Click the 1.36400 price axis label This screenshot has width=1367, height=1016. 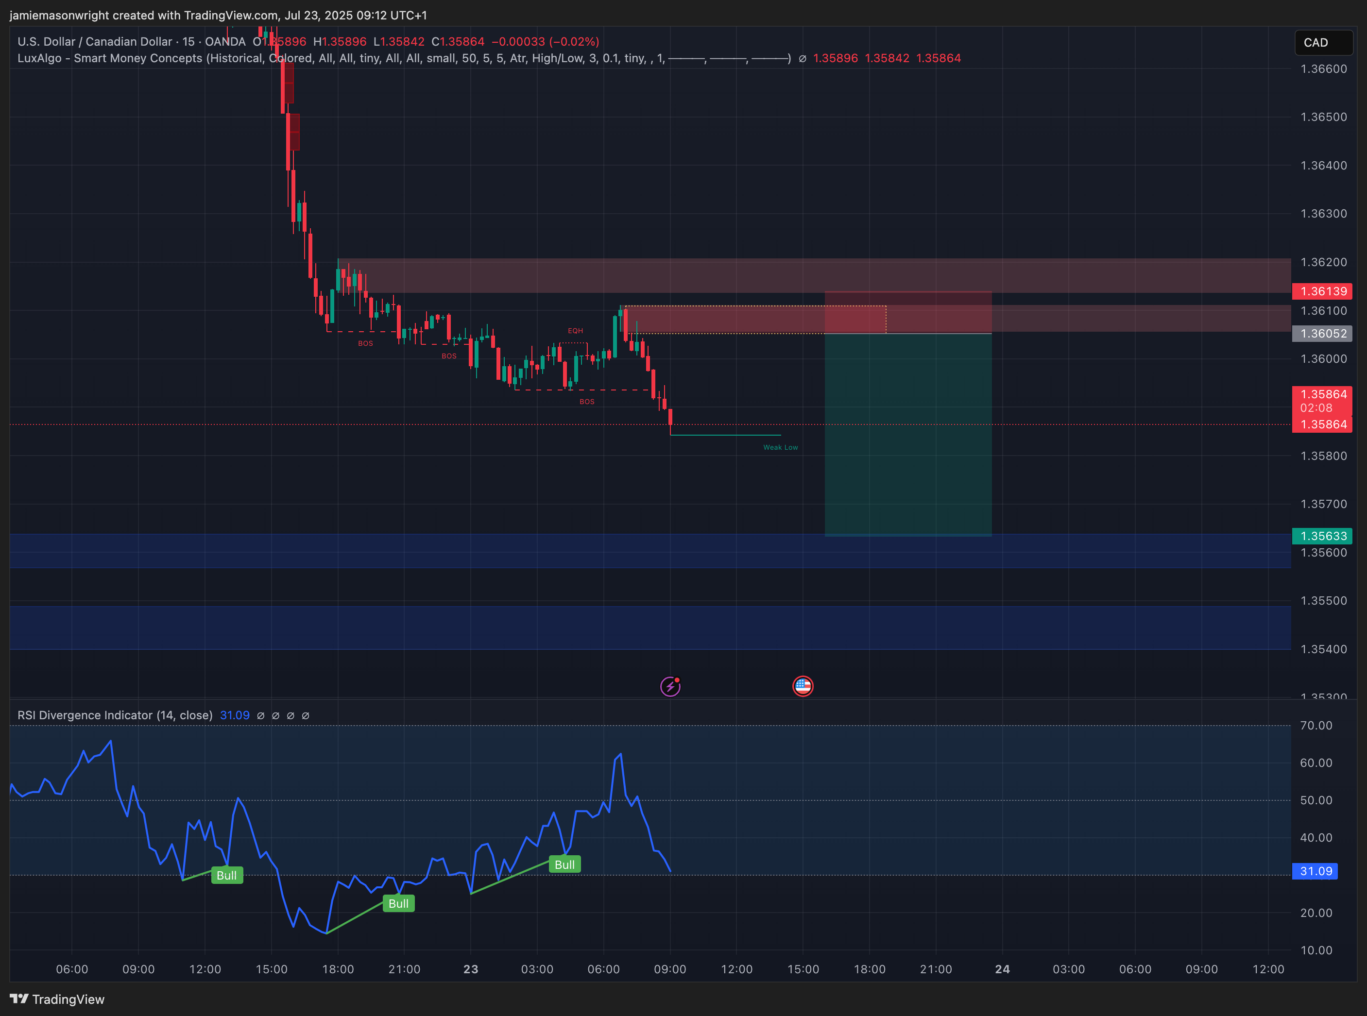[1323, 166]
